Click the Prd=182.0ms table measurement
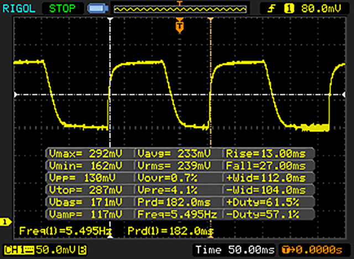This screenshot has width=354, height=259. pos(174,202)
